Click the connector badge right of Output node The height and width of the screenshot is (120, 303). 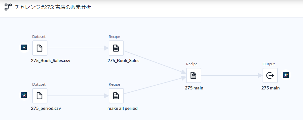point(285,75)
